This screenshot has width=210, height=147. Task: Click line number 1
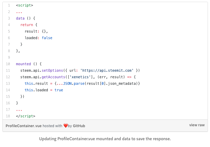9,5
